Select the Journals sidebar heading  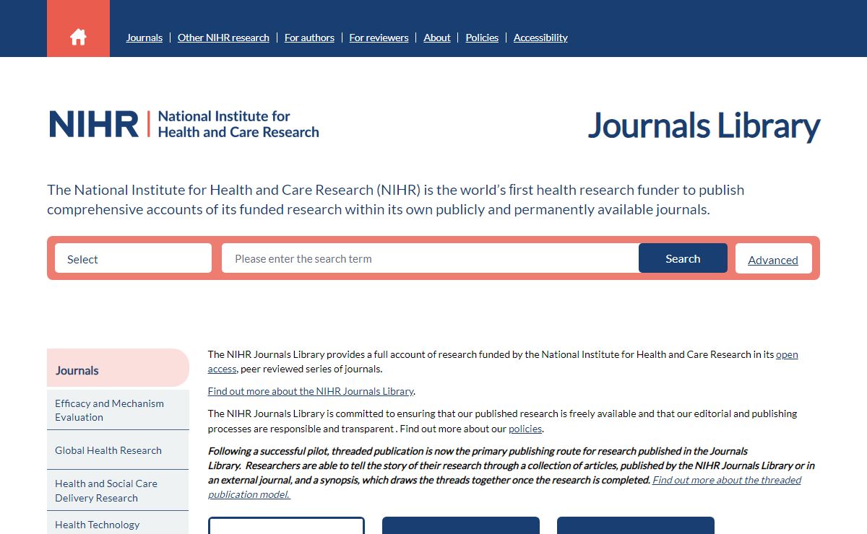(x=118, y=368)
